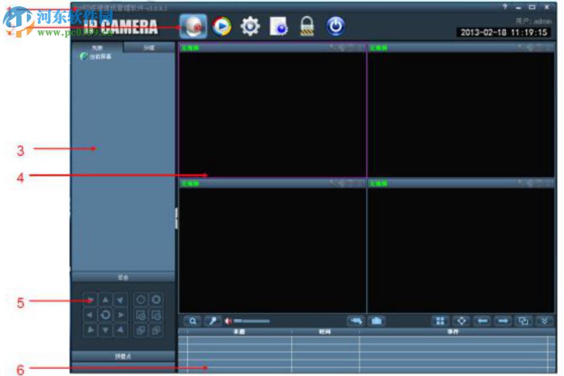
Task: Pan PTZ camera right
Action: [x=121, y=315]
